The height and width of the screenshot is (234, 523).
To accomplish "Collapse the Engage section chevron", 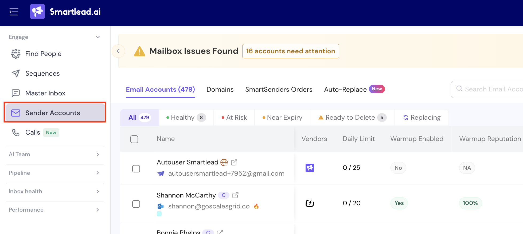I will (x=98, y=37).
